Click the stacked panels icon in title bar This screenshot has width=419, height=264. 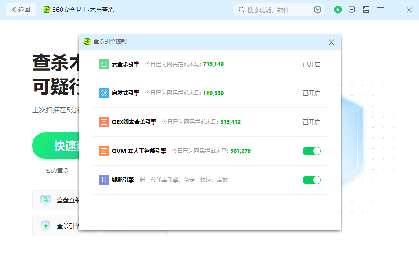click(x=366, y=10)
